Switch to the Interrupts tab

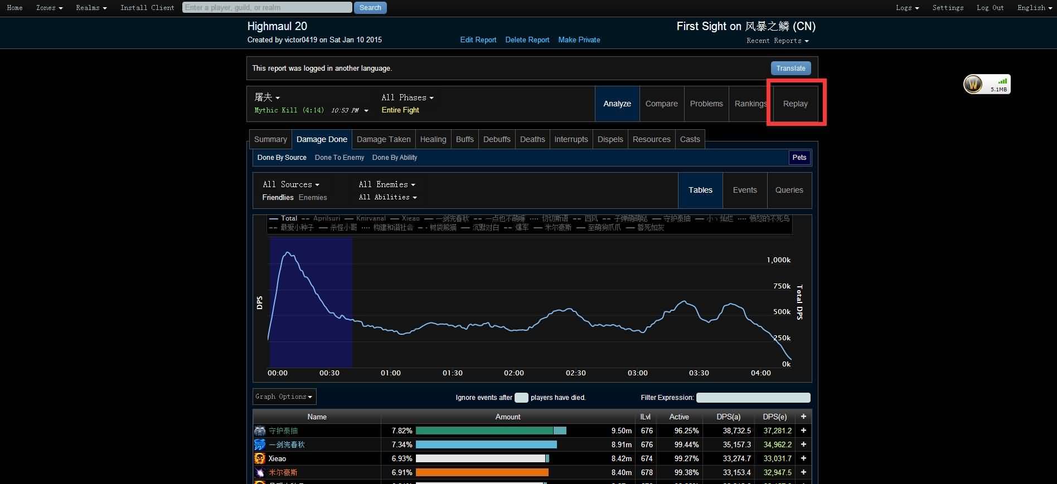571,139
